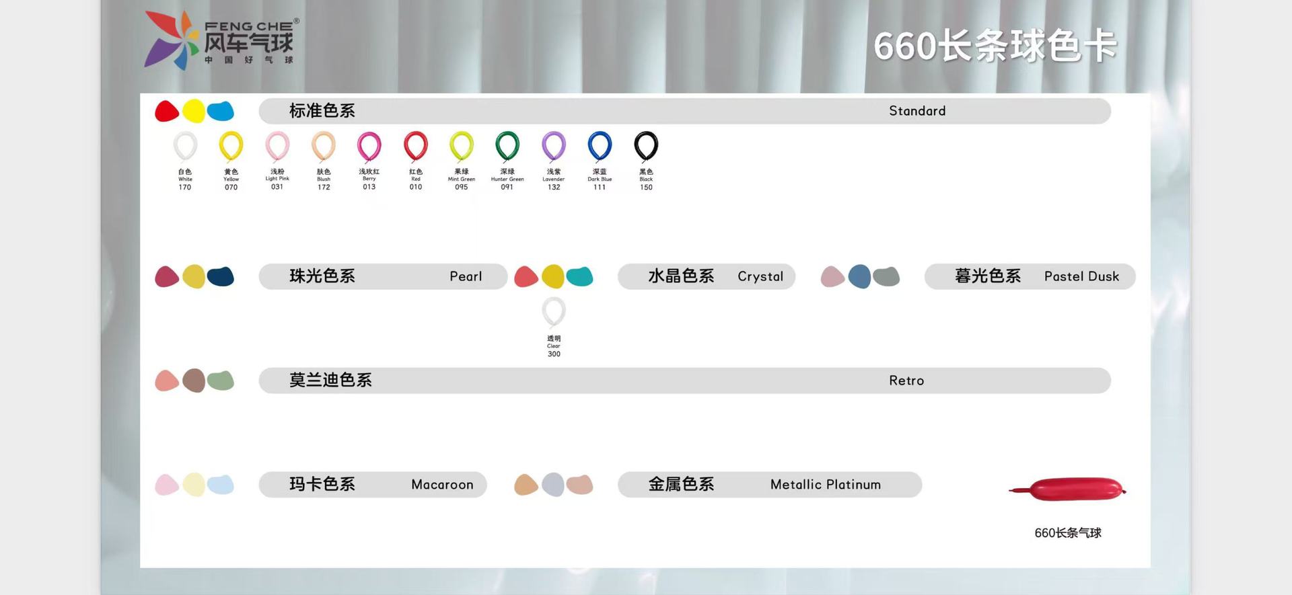Open the Metallic Platinum color series banner
The height and width of the screenshot is (595, 1292).
click(x=770, y=485)
